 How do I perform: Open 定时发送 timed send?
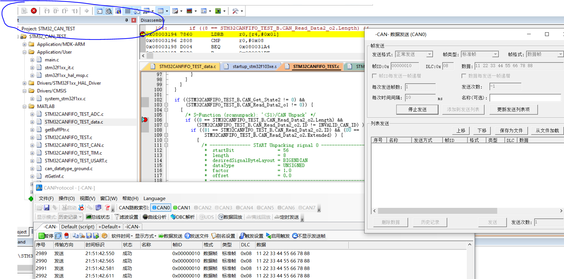pos(287,217)
